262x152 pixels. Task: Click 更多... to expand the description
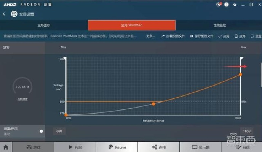point(150,36)
